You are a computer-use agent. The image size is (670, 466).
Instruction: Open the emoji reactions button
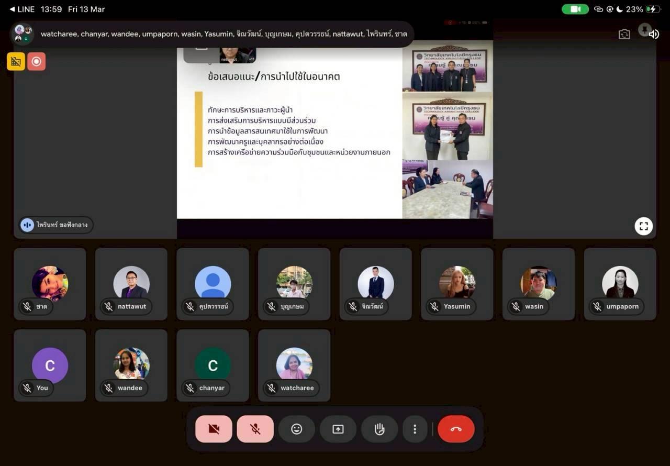tap(297, 429)
